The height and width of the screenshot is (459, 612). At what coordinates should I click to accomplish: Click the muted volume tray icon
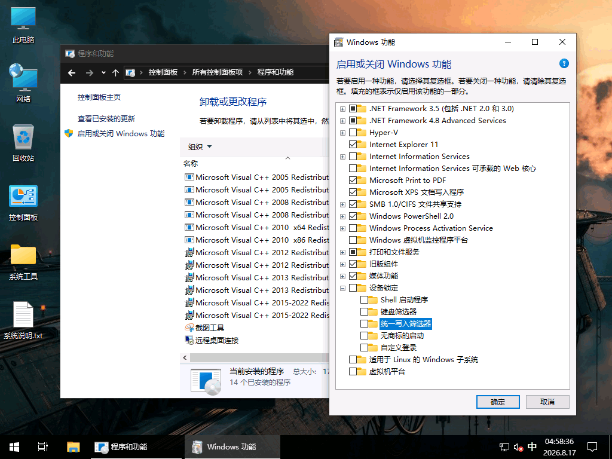pos(518,447)
